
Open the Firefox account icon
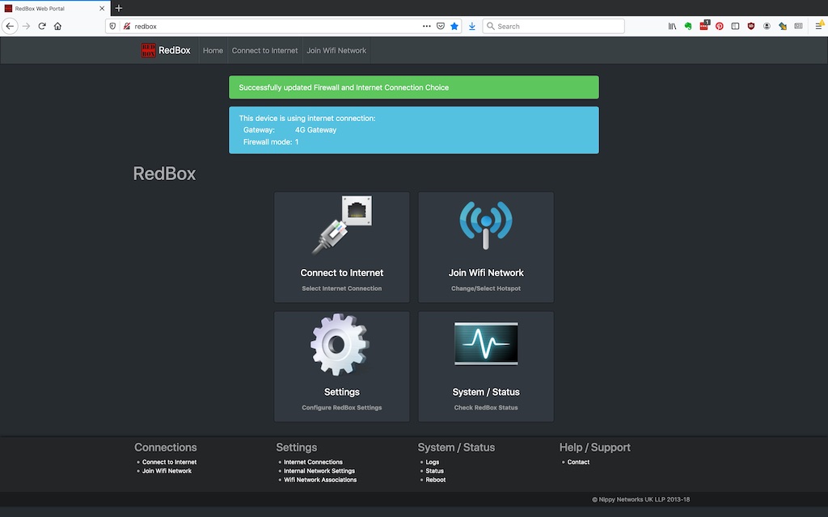[767, 26]
